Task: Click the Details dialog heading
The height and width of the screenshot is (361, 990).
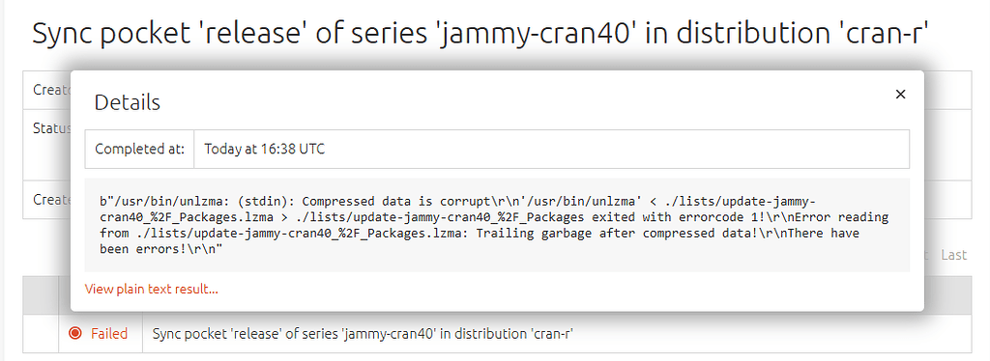Action: (127, 102)
